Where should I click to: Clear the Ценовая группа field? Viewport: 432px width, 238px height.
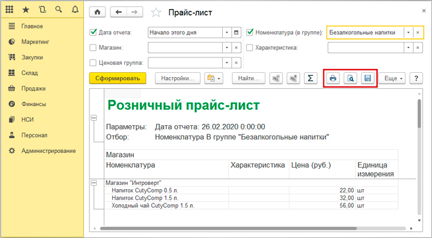tap(236, 63)
